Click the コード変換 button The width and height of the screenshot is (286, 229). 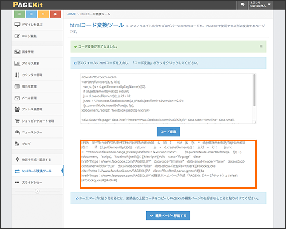[x=168, y=132]
